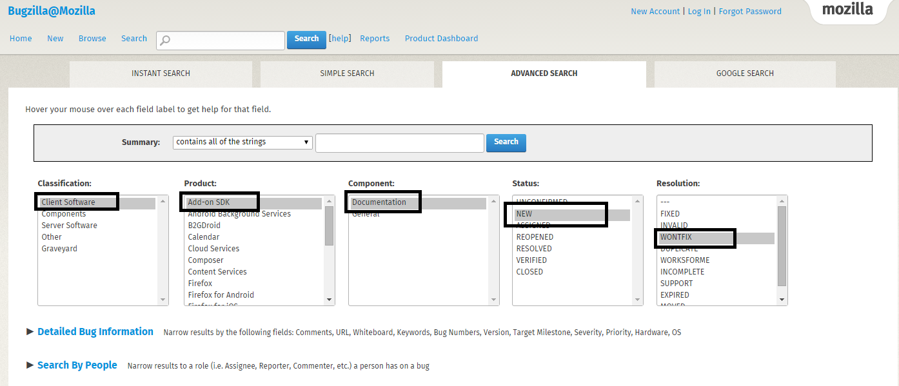Image resolution: width=899 pixels, height=386 pixels.
Task: Click New Account link
Action: pyautogui.click(x=655, y=12)
